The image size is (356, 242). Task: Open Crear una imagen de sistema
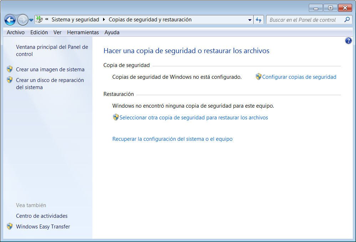click(50, 69)
